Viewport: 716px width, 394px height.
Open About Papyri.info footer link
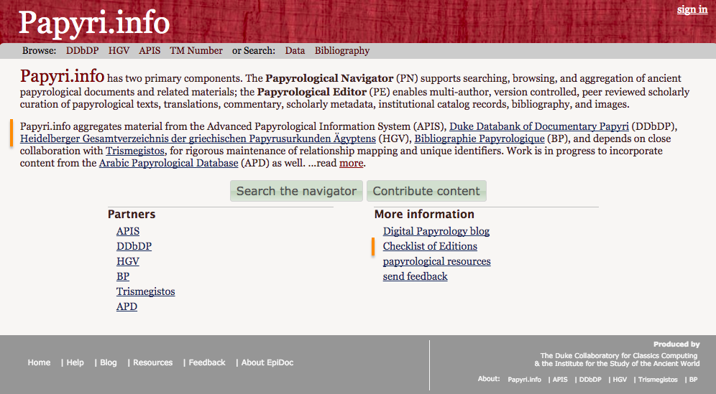coord(524,380)
